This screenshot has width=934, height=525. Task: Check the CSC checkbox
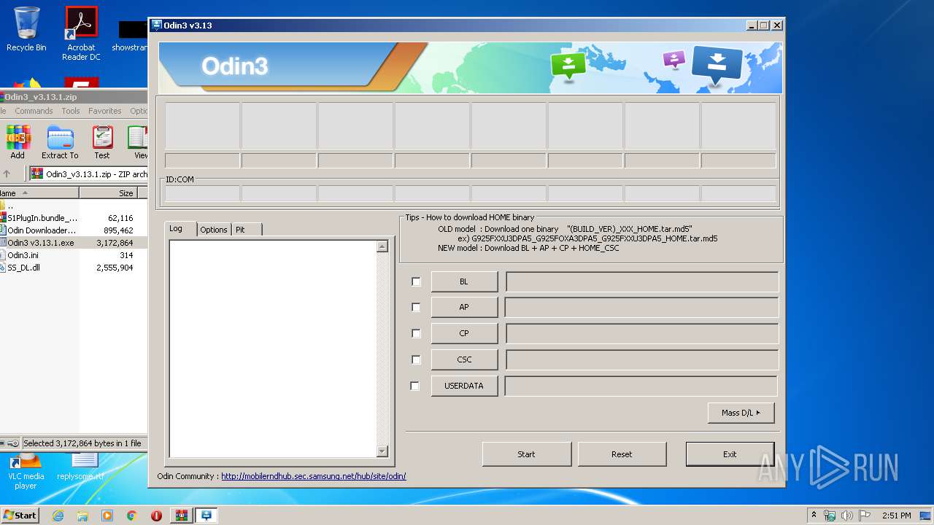(416, 359)
